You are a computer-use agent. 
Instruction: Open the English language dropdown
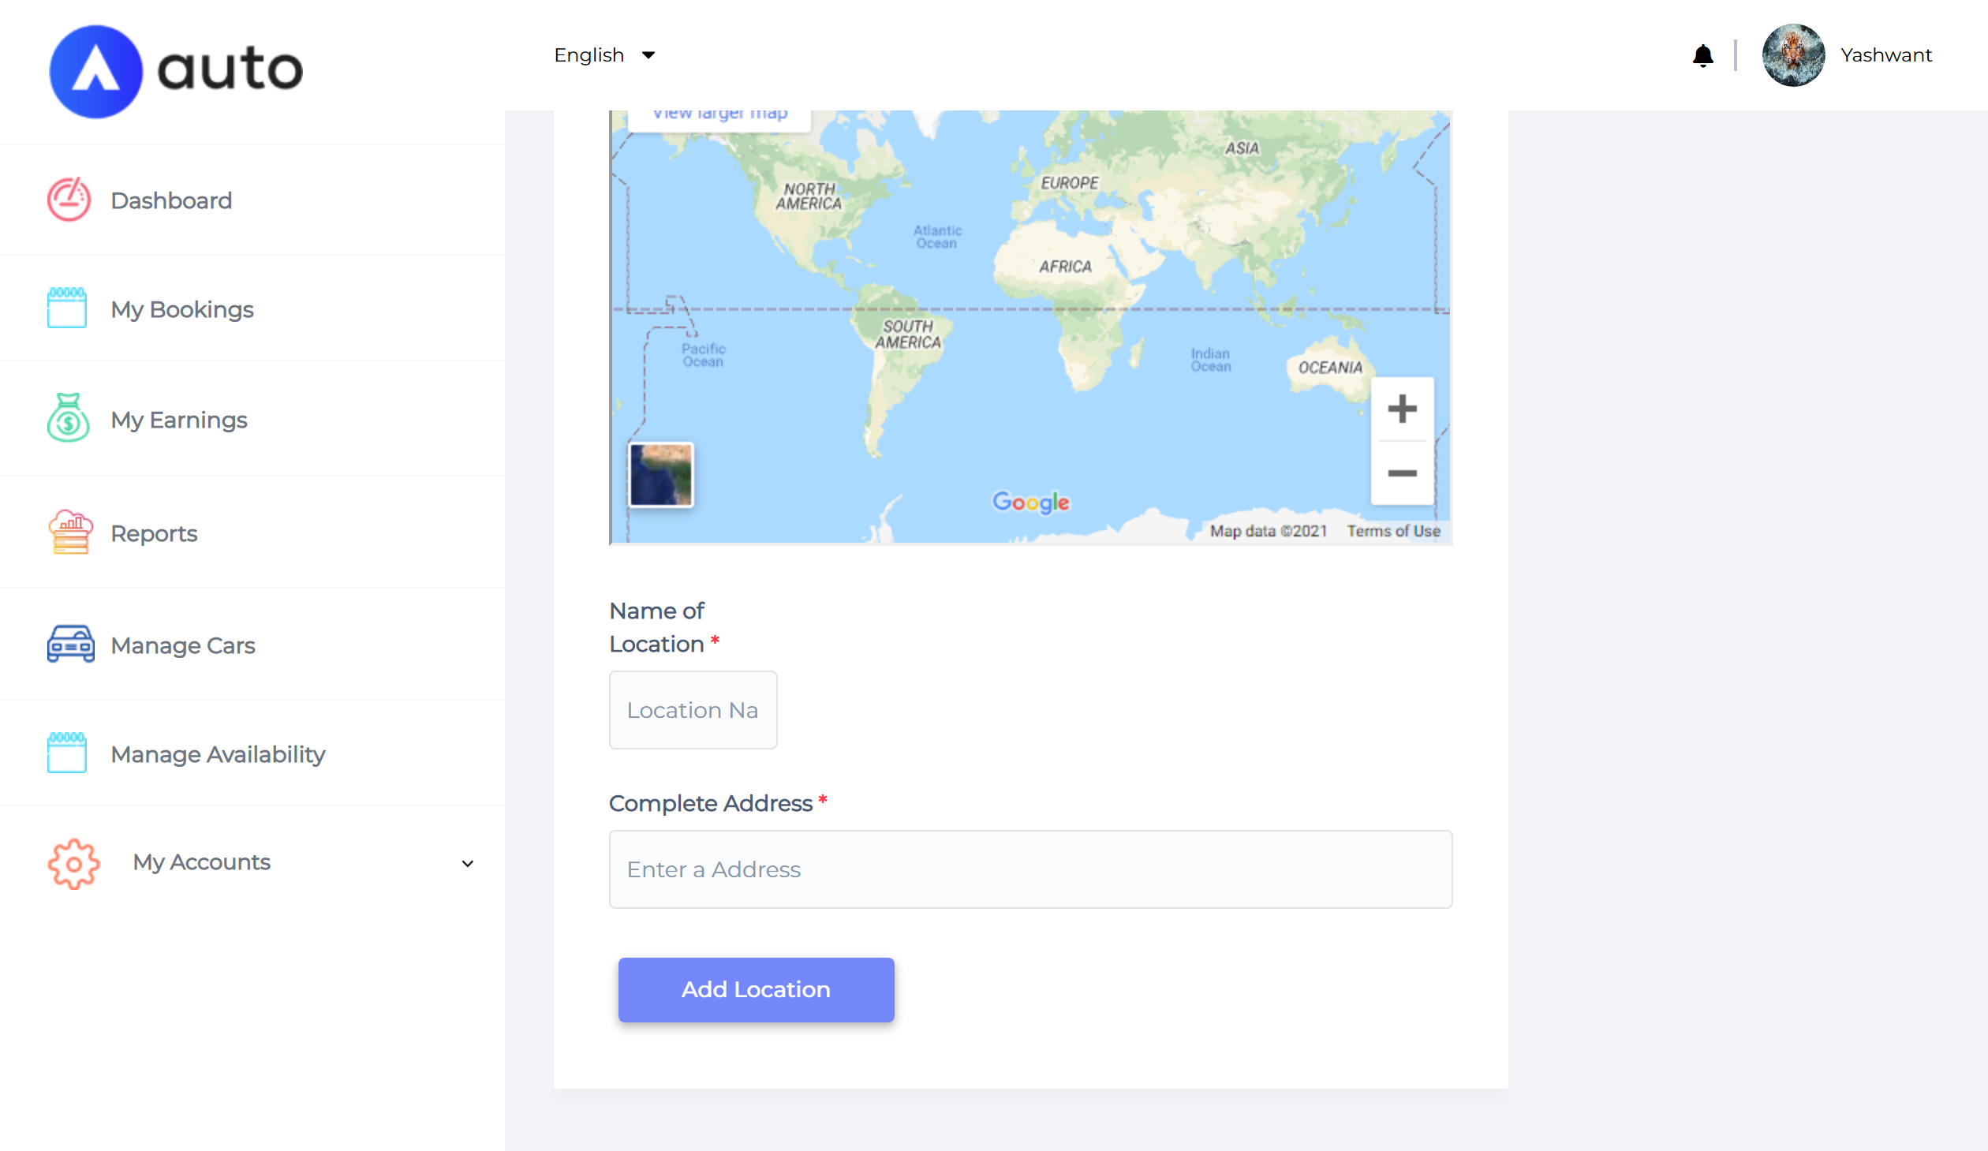point(601,54)
